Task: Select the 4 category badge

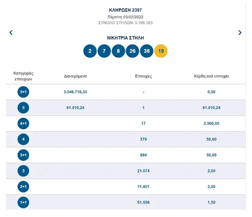Action: tap(23, 139)
